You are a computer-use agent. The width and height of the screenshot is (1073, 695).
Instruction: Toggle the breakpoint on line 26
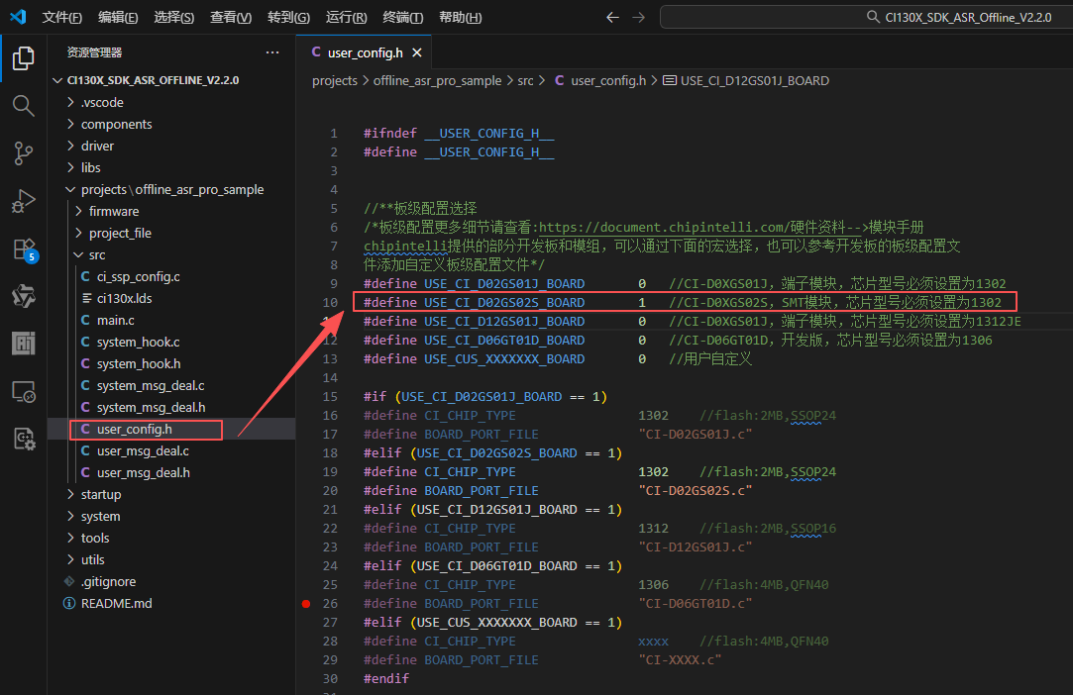click(307, 603)
